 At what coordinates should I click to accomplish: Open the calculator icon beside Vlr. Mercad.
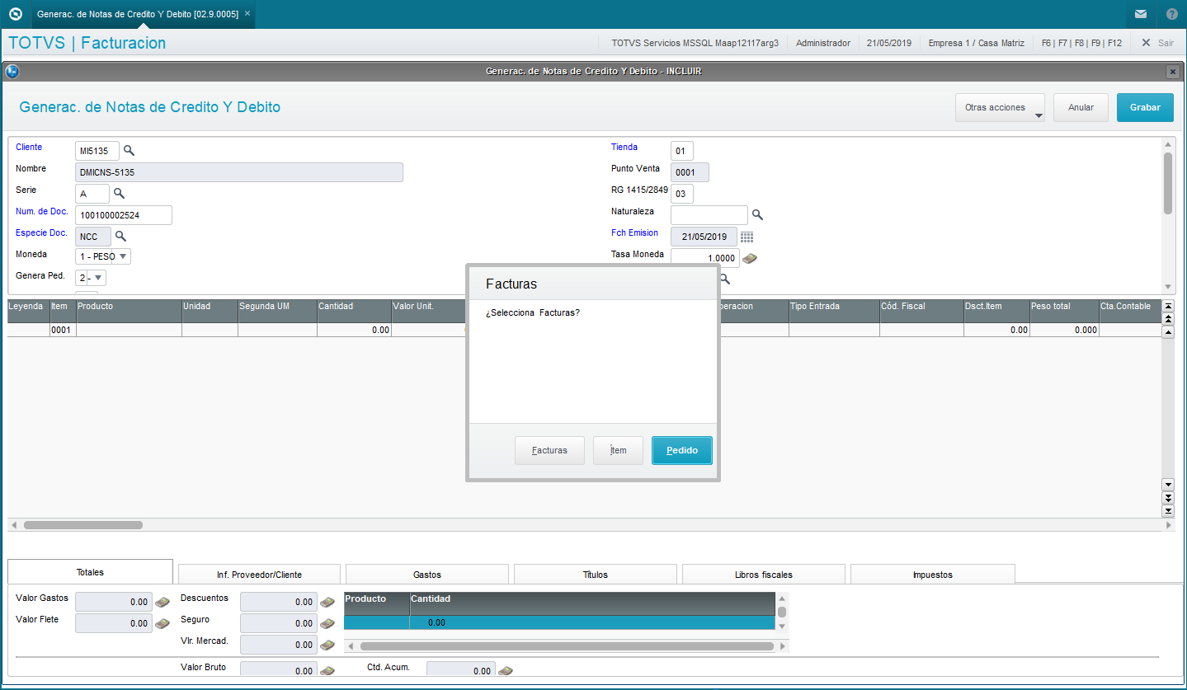tap(327, 645)
